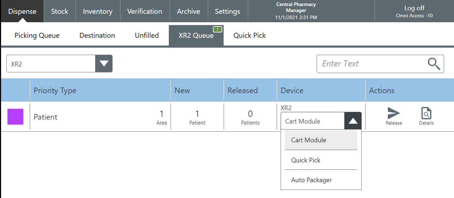
Task: Click the 1 Area count cell
Action: 162,117
